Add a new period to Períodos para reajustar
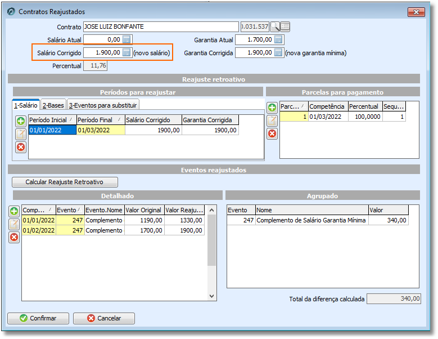Viewport: 438px width, 339px height. pyautogui.click(x=21, y=121)
